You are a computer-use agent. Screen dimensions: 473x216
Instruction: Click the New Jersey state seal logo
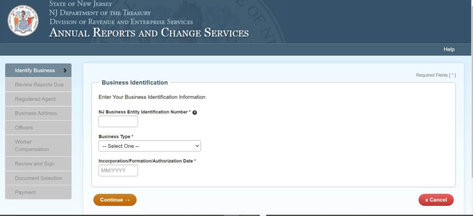23,20
